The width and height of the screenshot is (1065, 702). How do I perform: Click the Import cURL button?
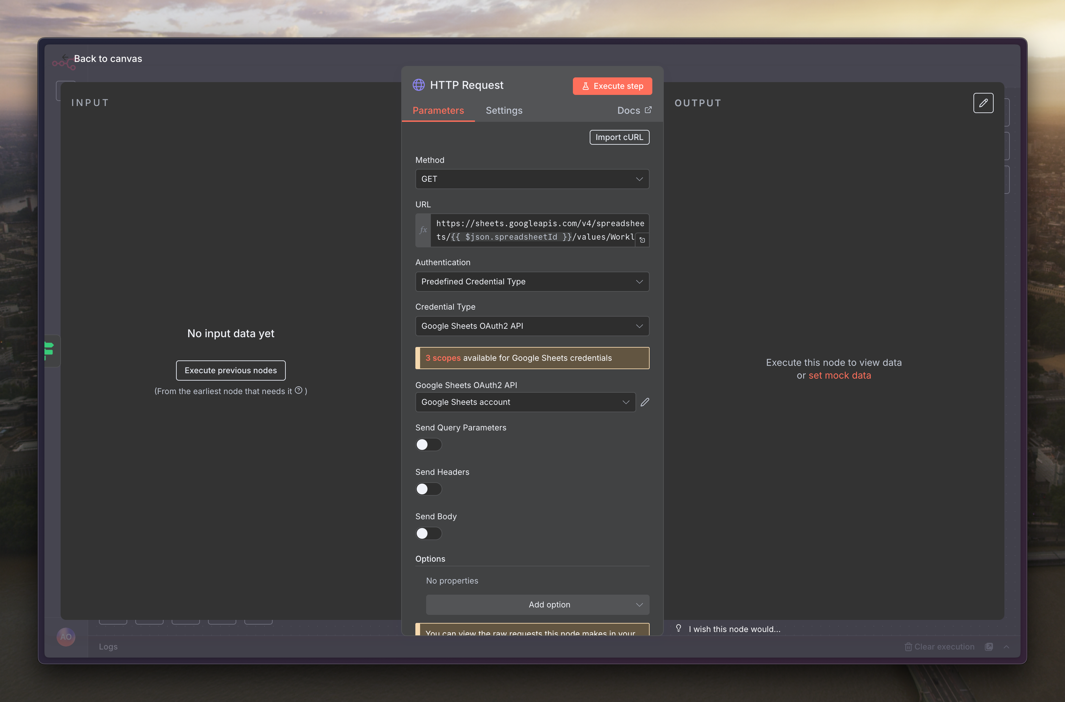pos(619,137)
